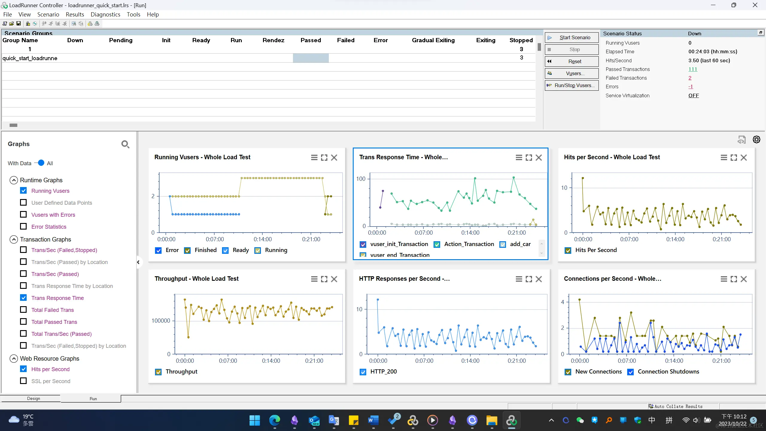766x431 pixels.
Task: Click the Service Virtualization OFF link
Action: (x=694, y=95)
